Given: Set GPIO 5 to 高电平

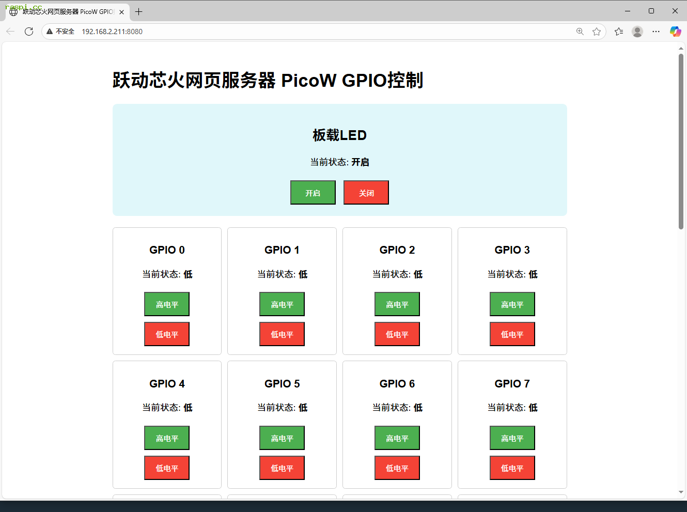Looking at the screenshot, I should coord(282,438).
